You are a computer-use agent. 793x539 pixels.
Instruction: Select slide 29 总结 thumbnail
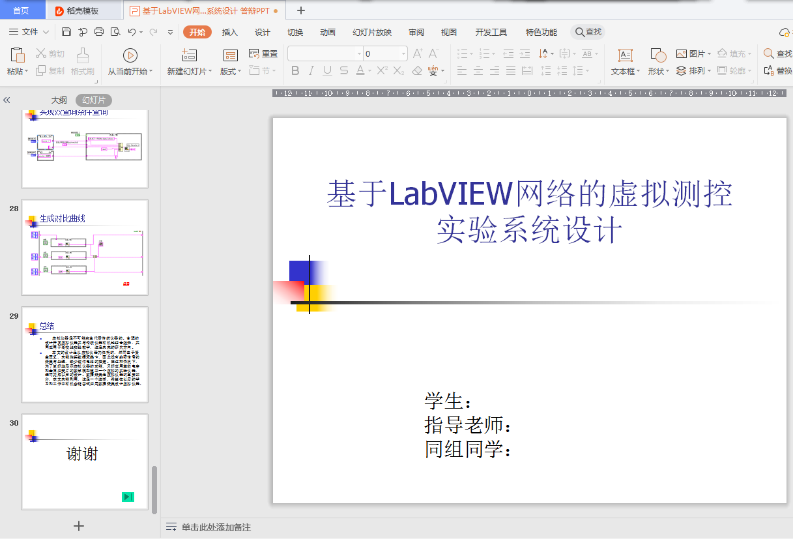85,355
